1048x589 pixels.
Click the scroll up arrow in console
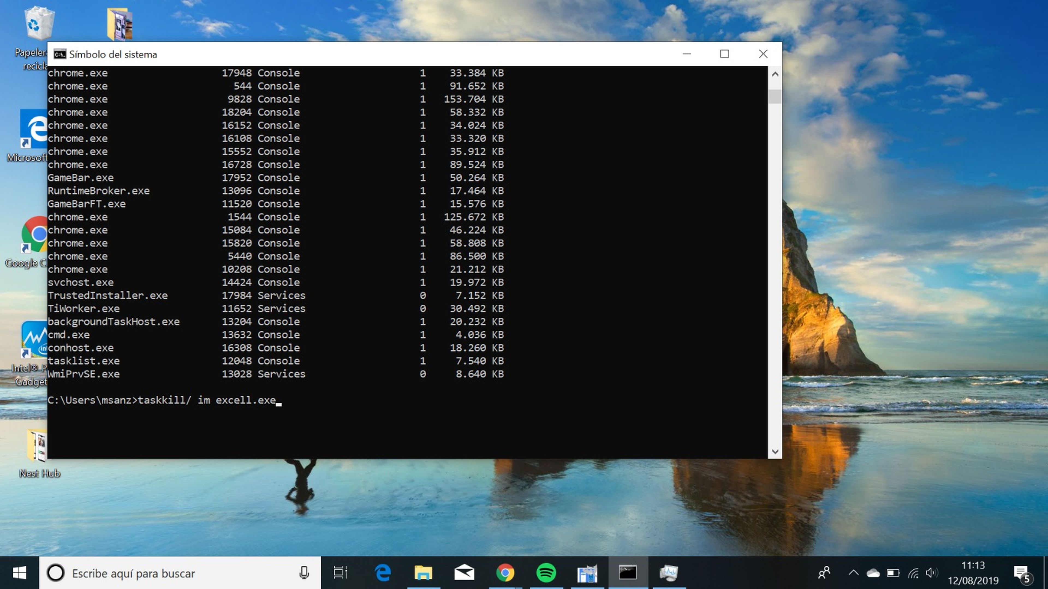point(775,74)
